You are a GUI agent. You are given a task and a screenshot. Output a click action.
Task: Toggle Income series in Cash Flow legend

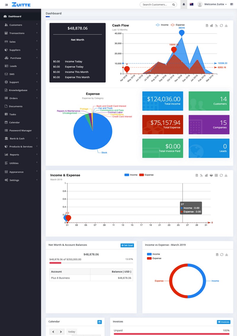point(162,25)
